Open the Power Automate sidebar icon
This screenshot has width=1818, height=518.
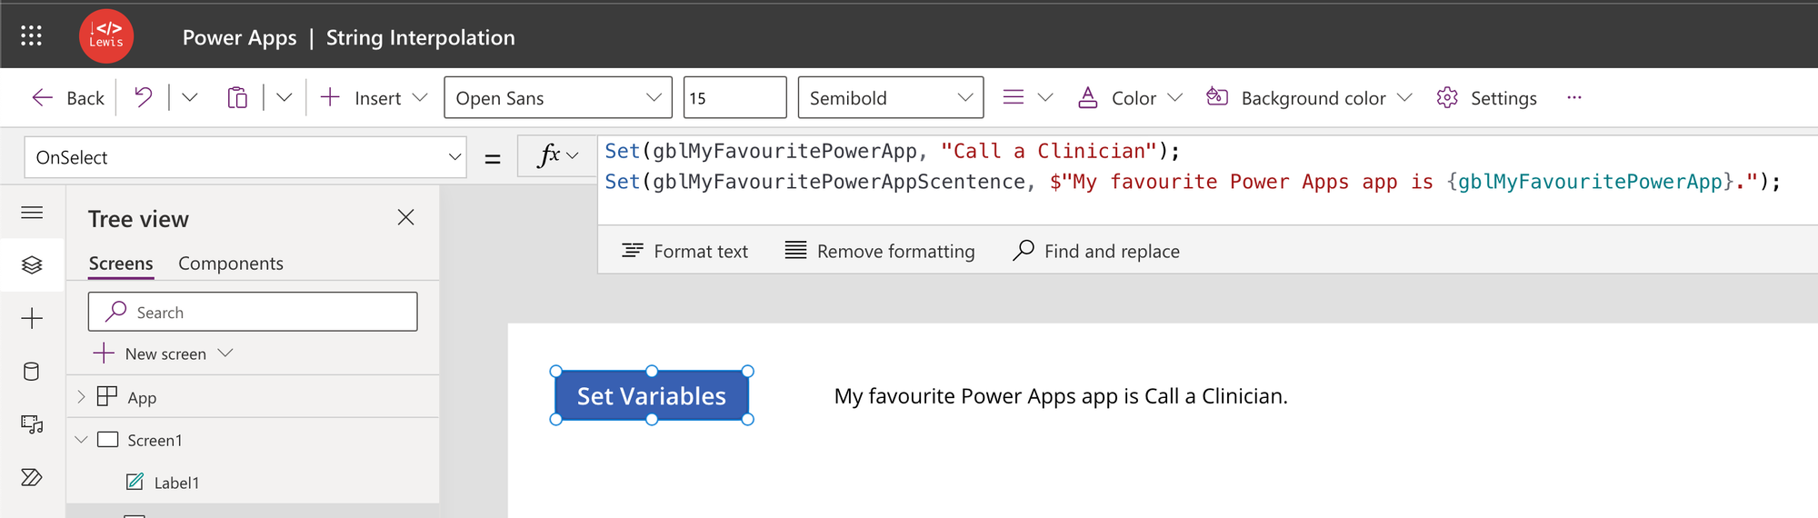click(32, 477)
